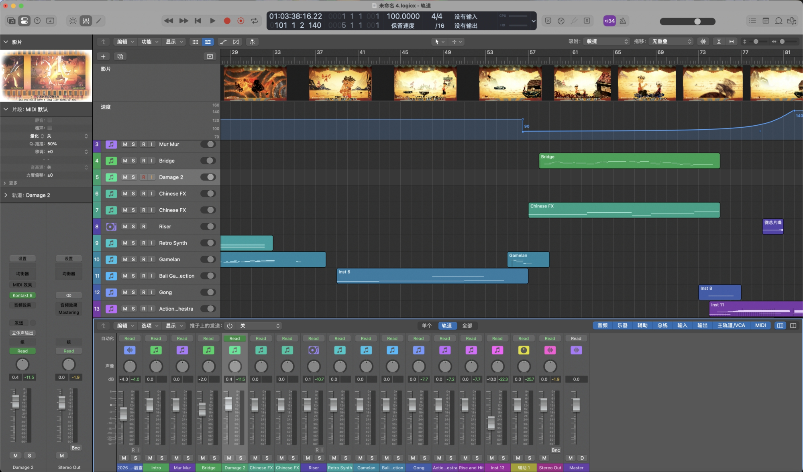Screen dimensions: 803x472
Task: Collapse the 片段 MIDI region inspector section
Action: (x=6, y=109)
